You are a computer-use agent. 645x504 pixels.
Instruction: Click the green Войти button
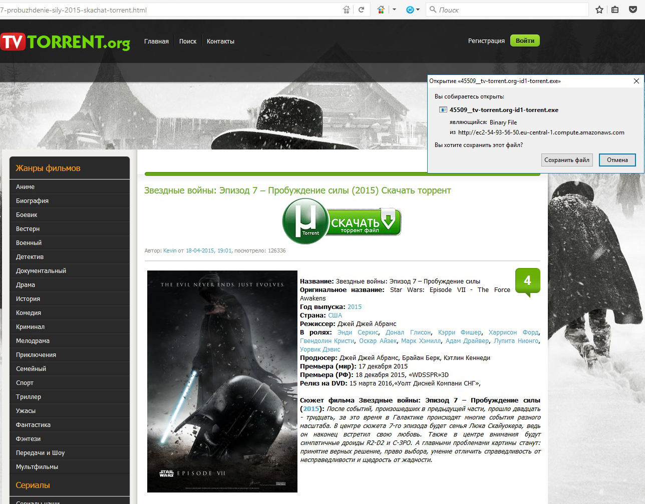coord(525,40)
